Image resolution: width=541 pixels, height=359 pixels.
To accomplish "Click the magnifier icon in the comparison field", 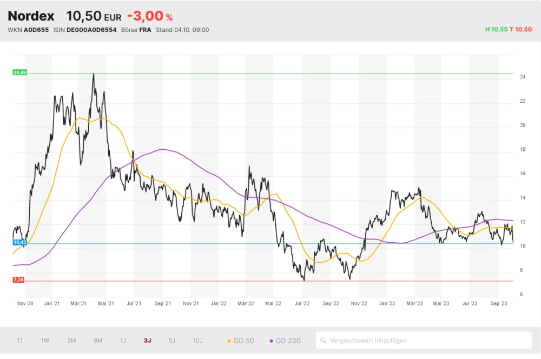I will pos(323,341).
